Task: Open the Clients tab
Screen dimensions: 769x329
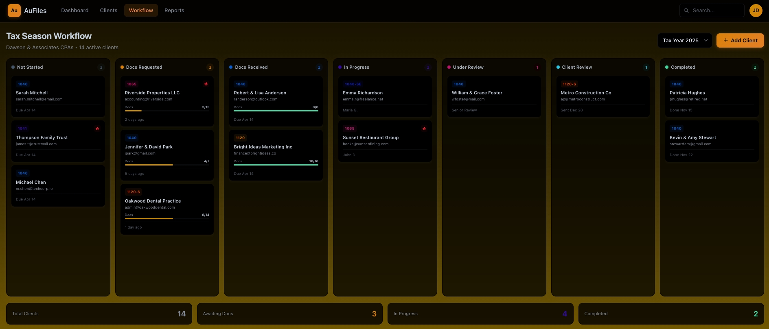Action: [x=109, y=11]
